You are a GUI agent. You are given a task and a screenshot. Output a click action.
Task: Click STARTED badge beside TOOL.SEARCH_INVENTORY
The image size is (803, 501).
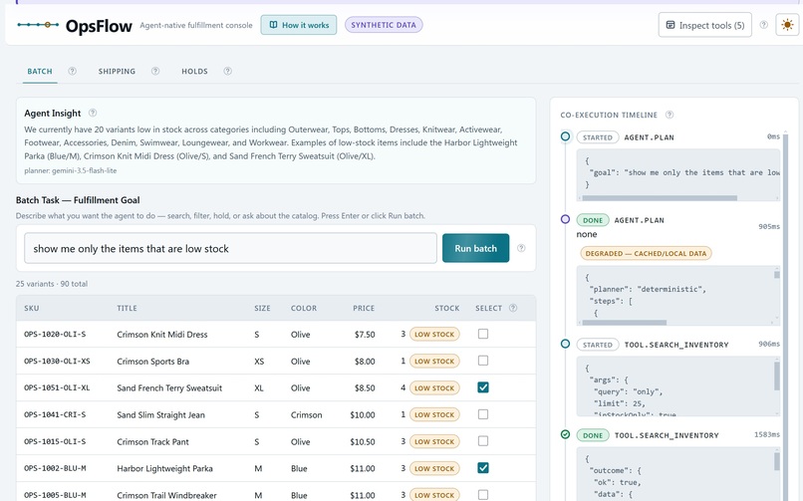(597, 345)
